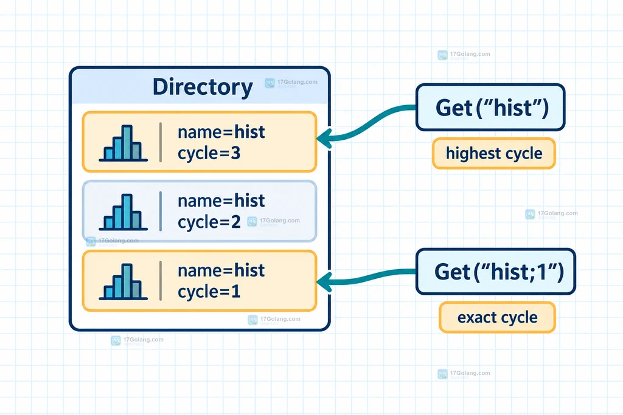
Task: Click the "highest cycle" label
Action: (x=494, y=153)
